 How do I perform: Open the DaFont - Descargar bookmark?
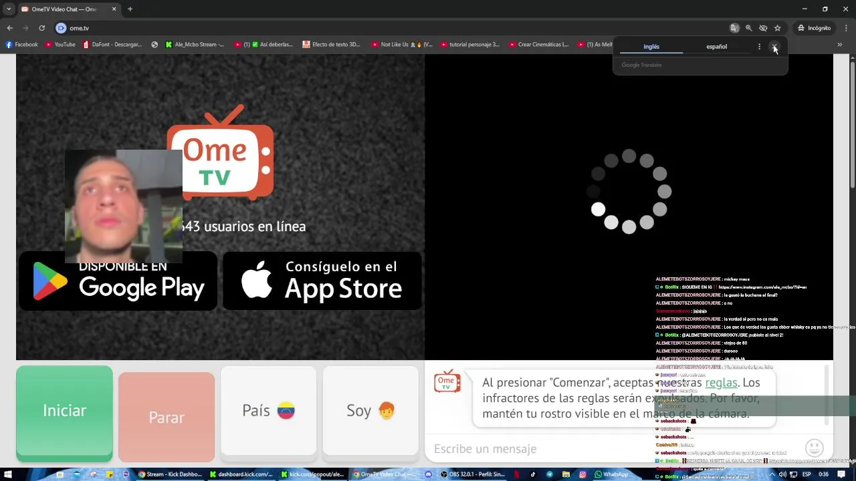pyautogui.click(x=112, y=45)
